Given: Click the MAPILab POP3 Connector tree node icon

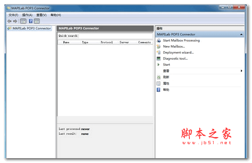Looking at the screenshot, I should point(9,28).
